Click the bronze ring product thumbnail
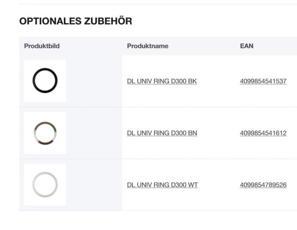Image resolution: width=297 pixels, height=230 pixels. tap(45, 132)
